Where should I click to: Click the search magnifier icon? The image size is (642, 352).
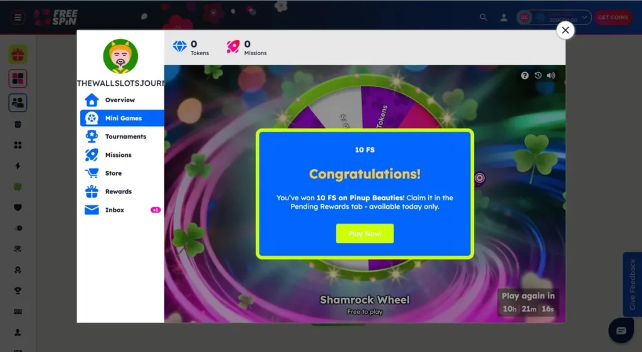click(483, 18)
